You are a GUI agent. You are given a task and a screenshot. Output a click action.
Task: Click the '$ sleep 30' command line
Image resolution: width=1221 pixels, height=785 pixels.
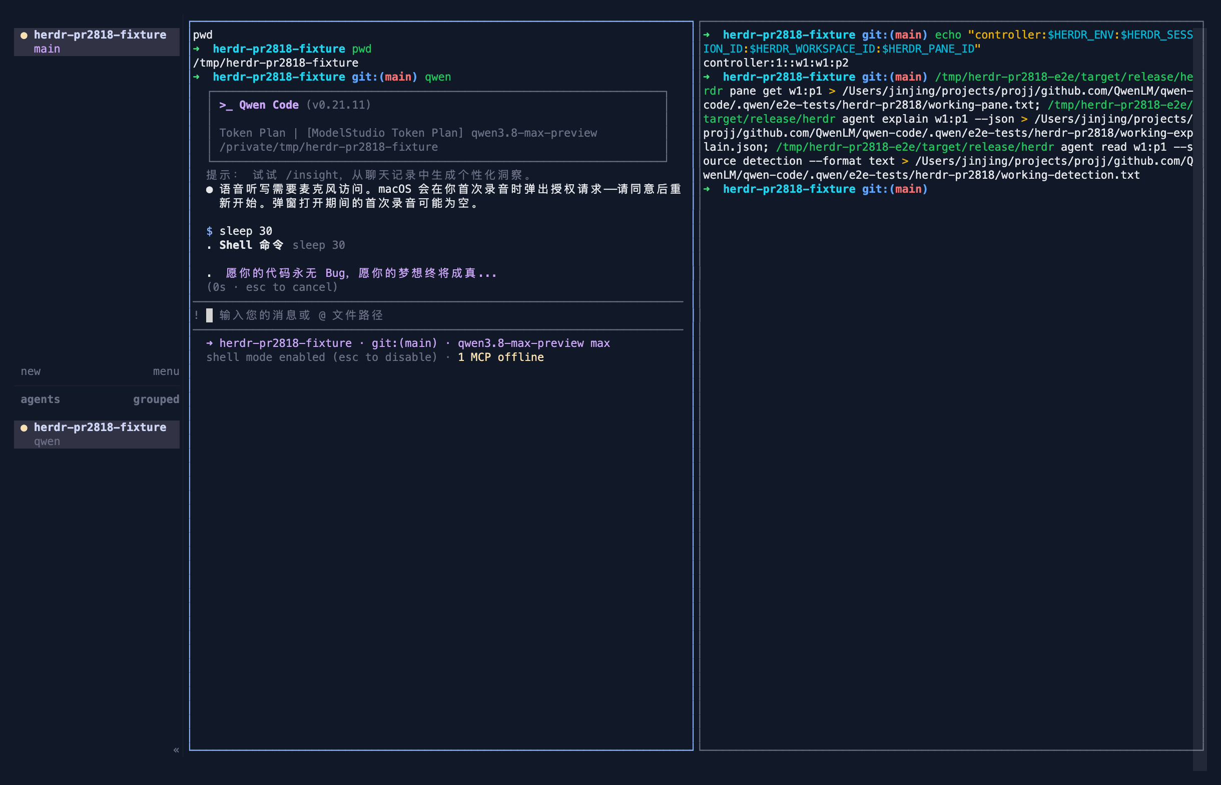pyautogui.click(x=239, y=231)
